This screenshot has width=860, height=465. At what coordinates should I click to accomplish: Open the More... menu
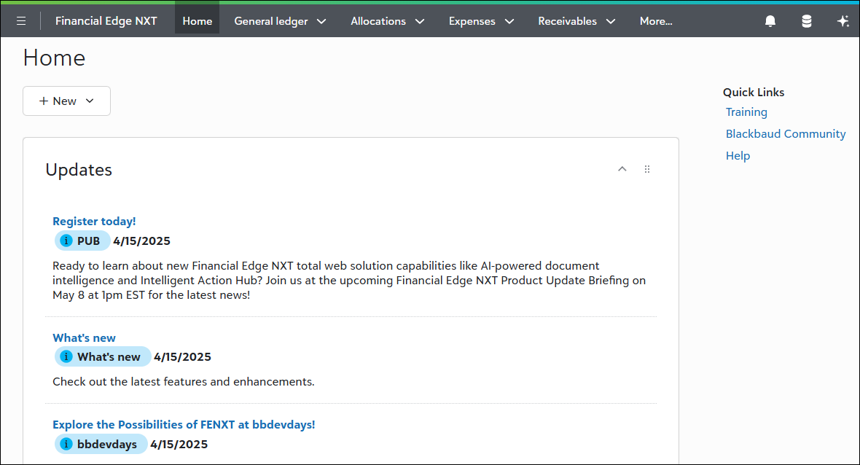[x=656, y=21]
